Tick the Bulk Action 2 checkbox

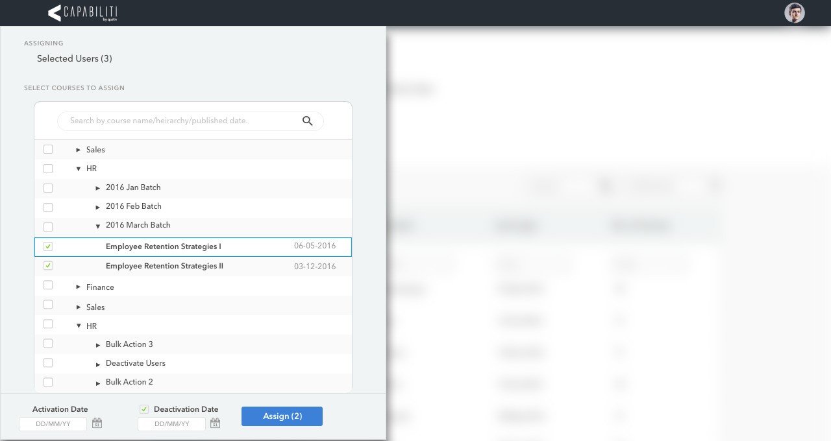coord(48,382)
